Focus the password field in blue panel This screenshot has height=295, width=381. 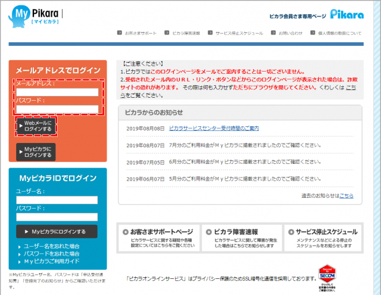pos(57,217)
